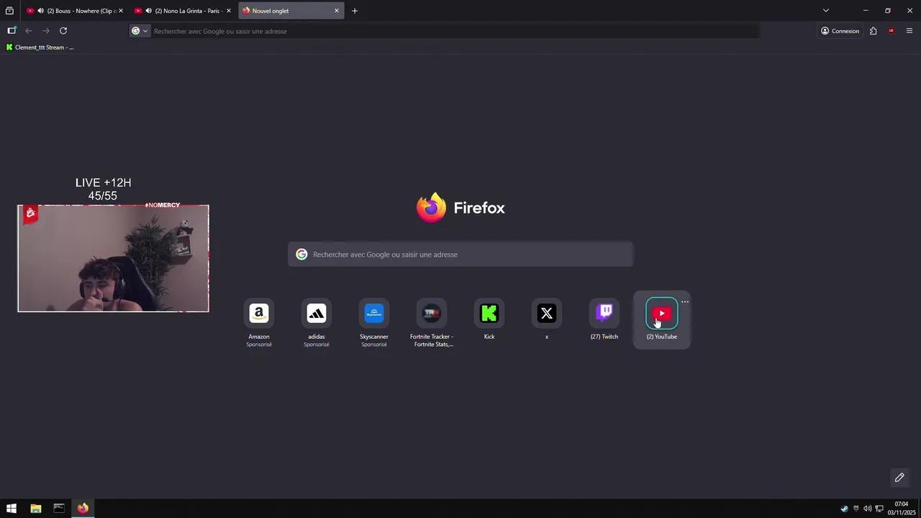Image resolution: width=921 pixels, height=518 pixels.
Task: Expand the list all tabs chevron
Action: tap(826, 11)
